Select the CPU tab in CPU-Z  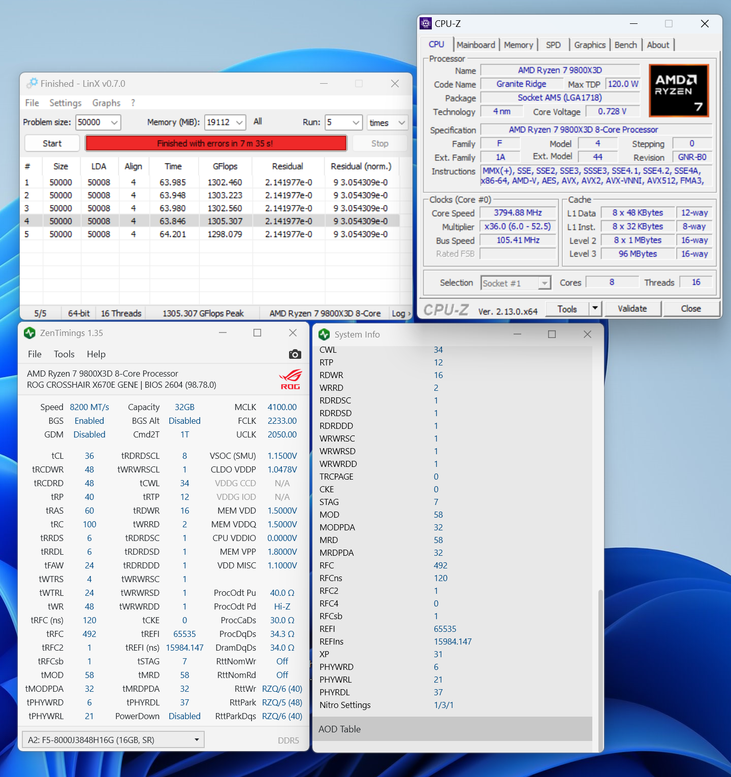coord(436,44)
